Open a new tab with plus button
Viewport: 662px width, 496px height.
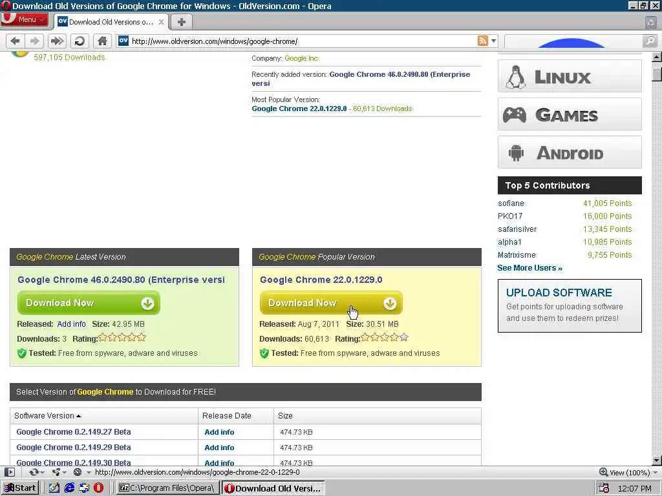pyautogui.click(x=182, y=22)
